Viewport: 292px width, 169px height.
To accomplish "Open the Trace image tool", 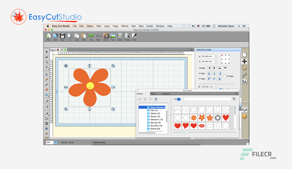I will 113,36.
